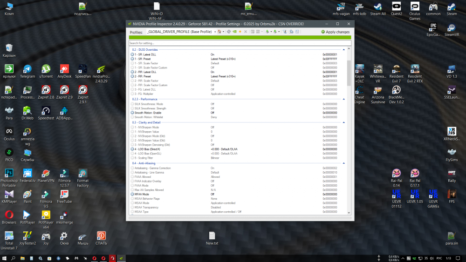The image size is (466, 262).
Task: Click in the Search for setting field
Action: (240, 43)
